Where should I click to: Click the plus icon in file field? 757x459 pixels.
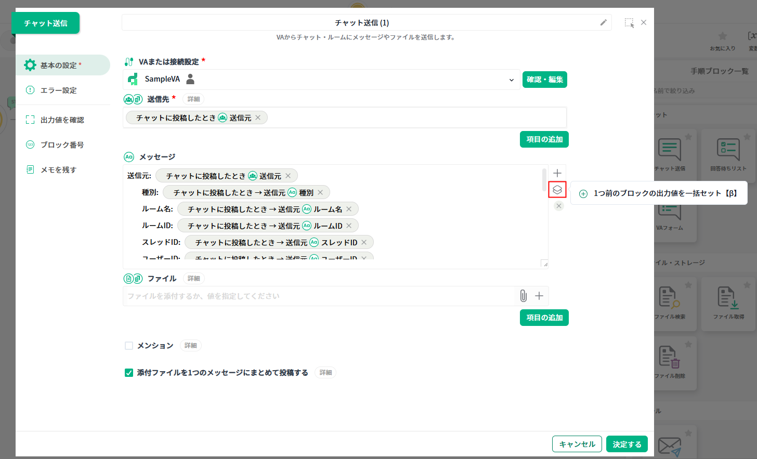(539, 296)
